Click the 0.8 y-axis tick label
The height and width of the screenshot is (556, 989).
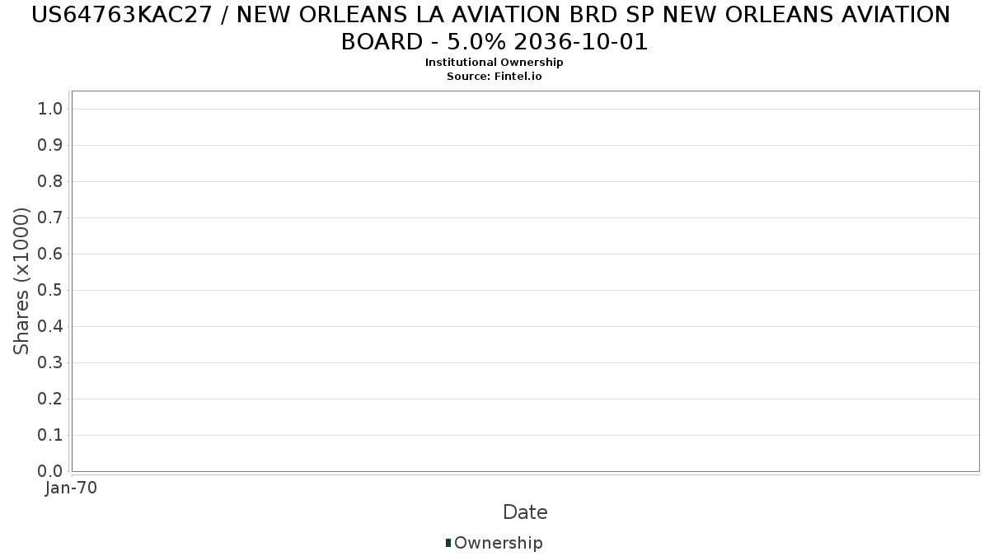[x=50, y=181]
